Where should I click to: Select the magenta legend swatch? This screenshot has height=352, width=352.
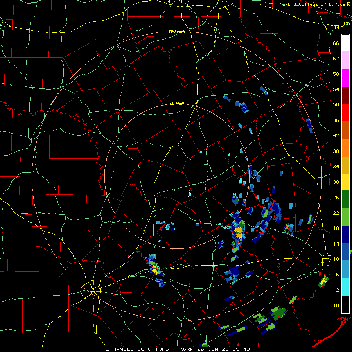pos(345,78)
